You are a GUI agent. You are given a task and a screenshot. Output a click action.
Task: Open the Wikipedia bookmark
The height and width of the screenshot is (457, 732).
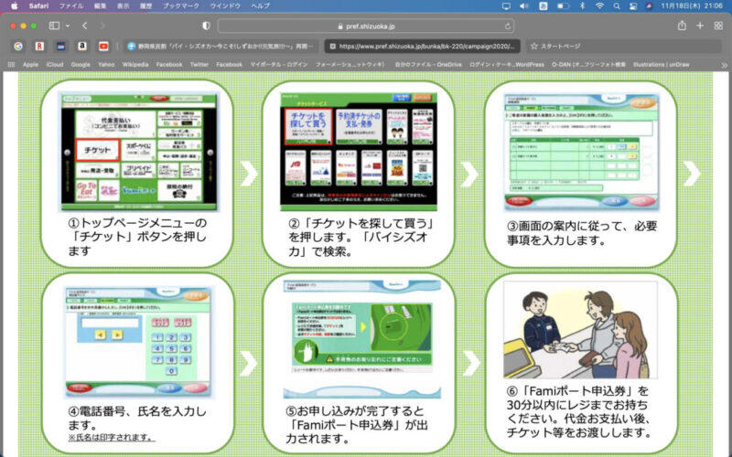(135, 64)
